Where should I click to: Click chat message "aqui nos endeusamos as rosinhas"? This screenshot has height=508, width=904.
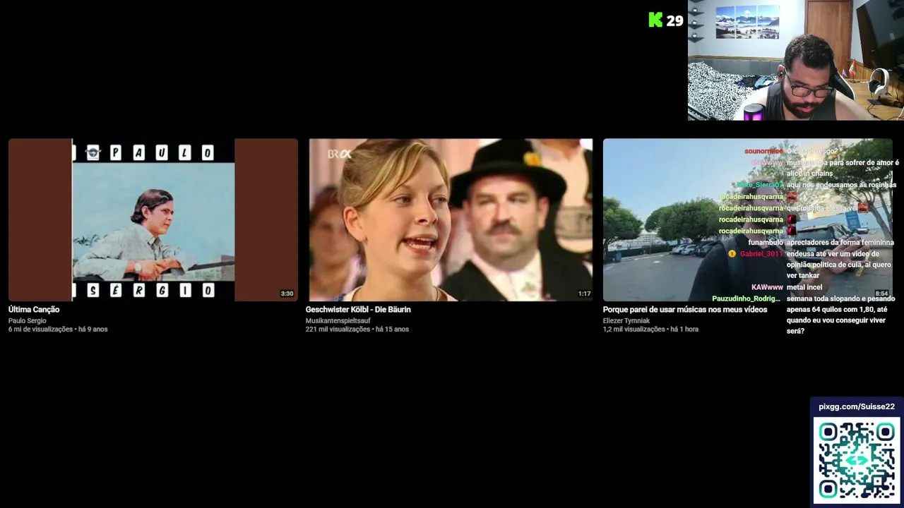click(x=841, y=186)
